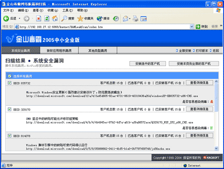224x169 pixels.
Task: Click the results list scrollbar thumb
Action: pyautogui.click(x=216, y=98)
